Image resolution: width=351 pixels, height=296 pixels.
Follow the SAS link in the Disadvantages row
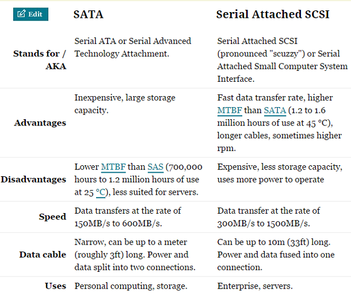click(x=155, y=167)
